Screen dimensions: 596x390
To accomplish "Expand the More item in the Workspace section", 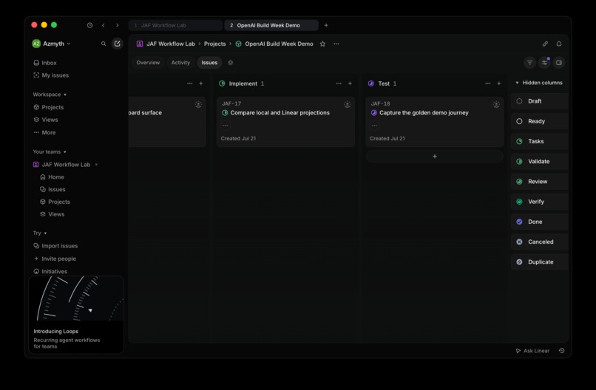I will [44, 132].
